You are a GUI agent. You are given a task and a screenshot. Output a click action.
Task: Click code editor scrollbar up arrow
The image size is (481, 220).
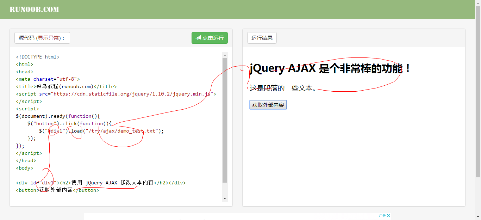tap(225, 55)
